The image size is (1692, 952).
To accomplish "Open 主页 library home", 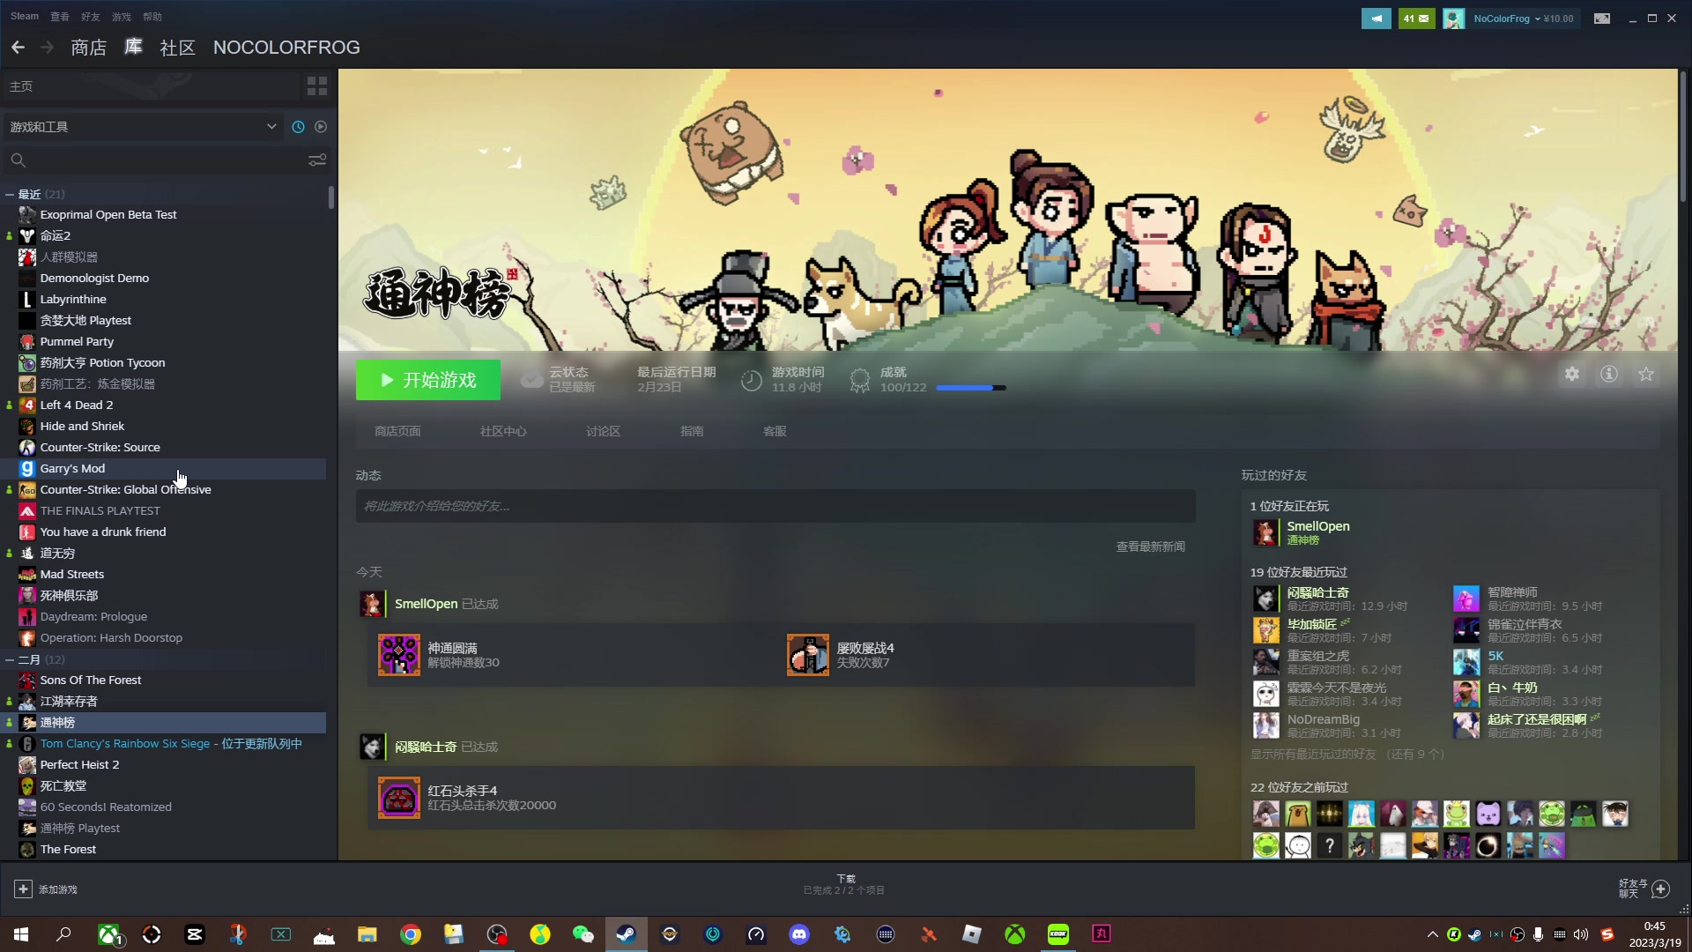I will click(150, 86).
